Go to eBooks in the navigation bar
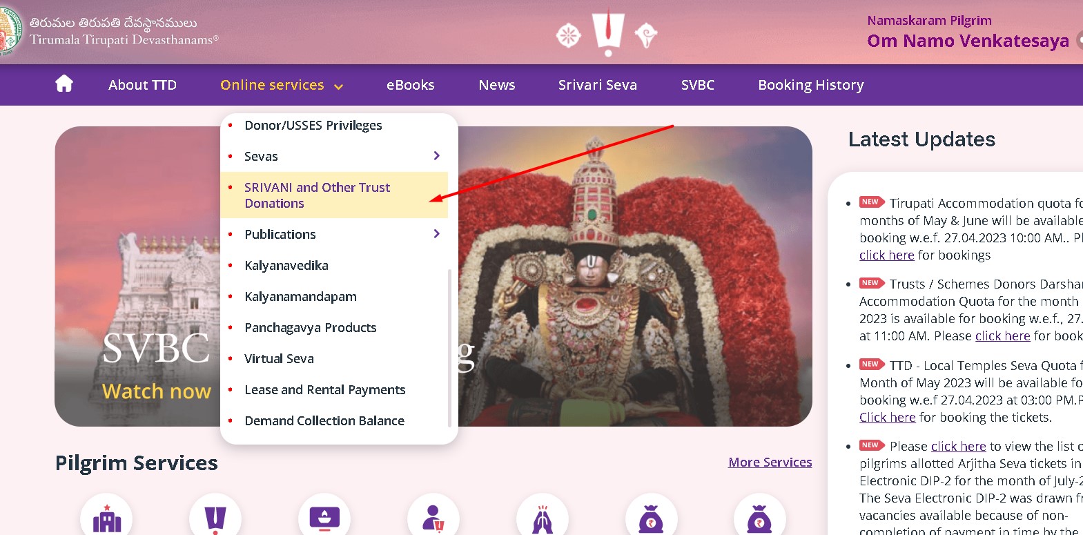 coord(410,85)
